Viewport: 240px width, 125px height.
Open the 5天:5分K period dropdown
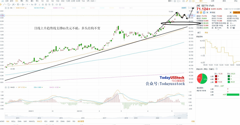[x=91, y=1]
